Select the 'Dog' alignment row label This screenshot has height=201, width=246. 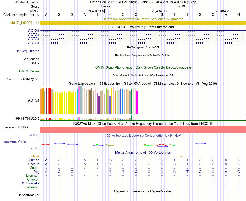(x=36, y=172)
